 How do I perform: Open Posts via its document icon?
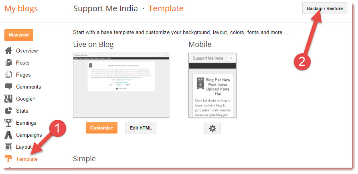pos(8,63)
